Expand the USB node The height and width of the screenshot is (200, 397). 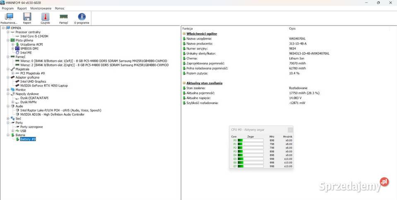click(x=13, y=131)
